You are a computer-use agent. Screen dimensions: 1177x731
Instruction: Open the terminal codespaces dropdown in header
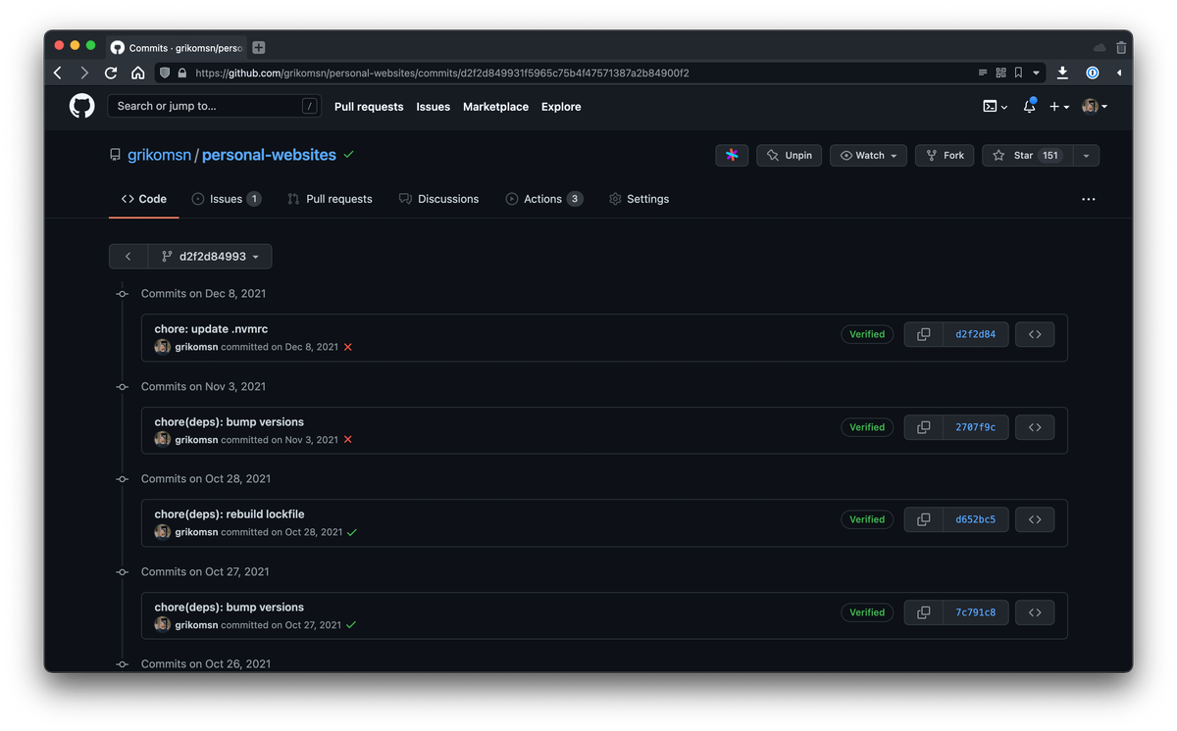point(995,106)
